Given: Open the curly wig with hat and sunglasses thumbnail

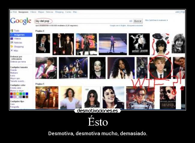Looking at the screenshot, I should click(x=161, y=44).
